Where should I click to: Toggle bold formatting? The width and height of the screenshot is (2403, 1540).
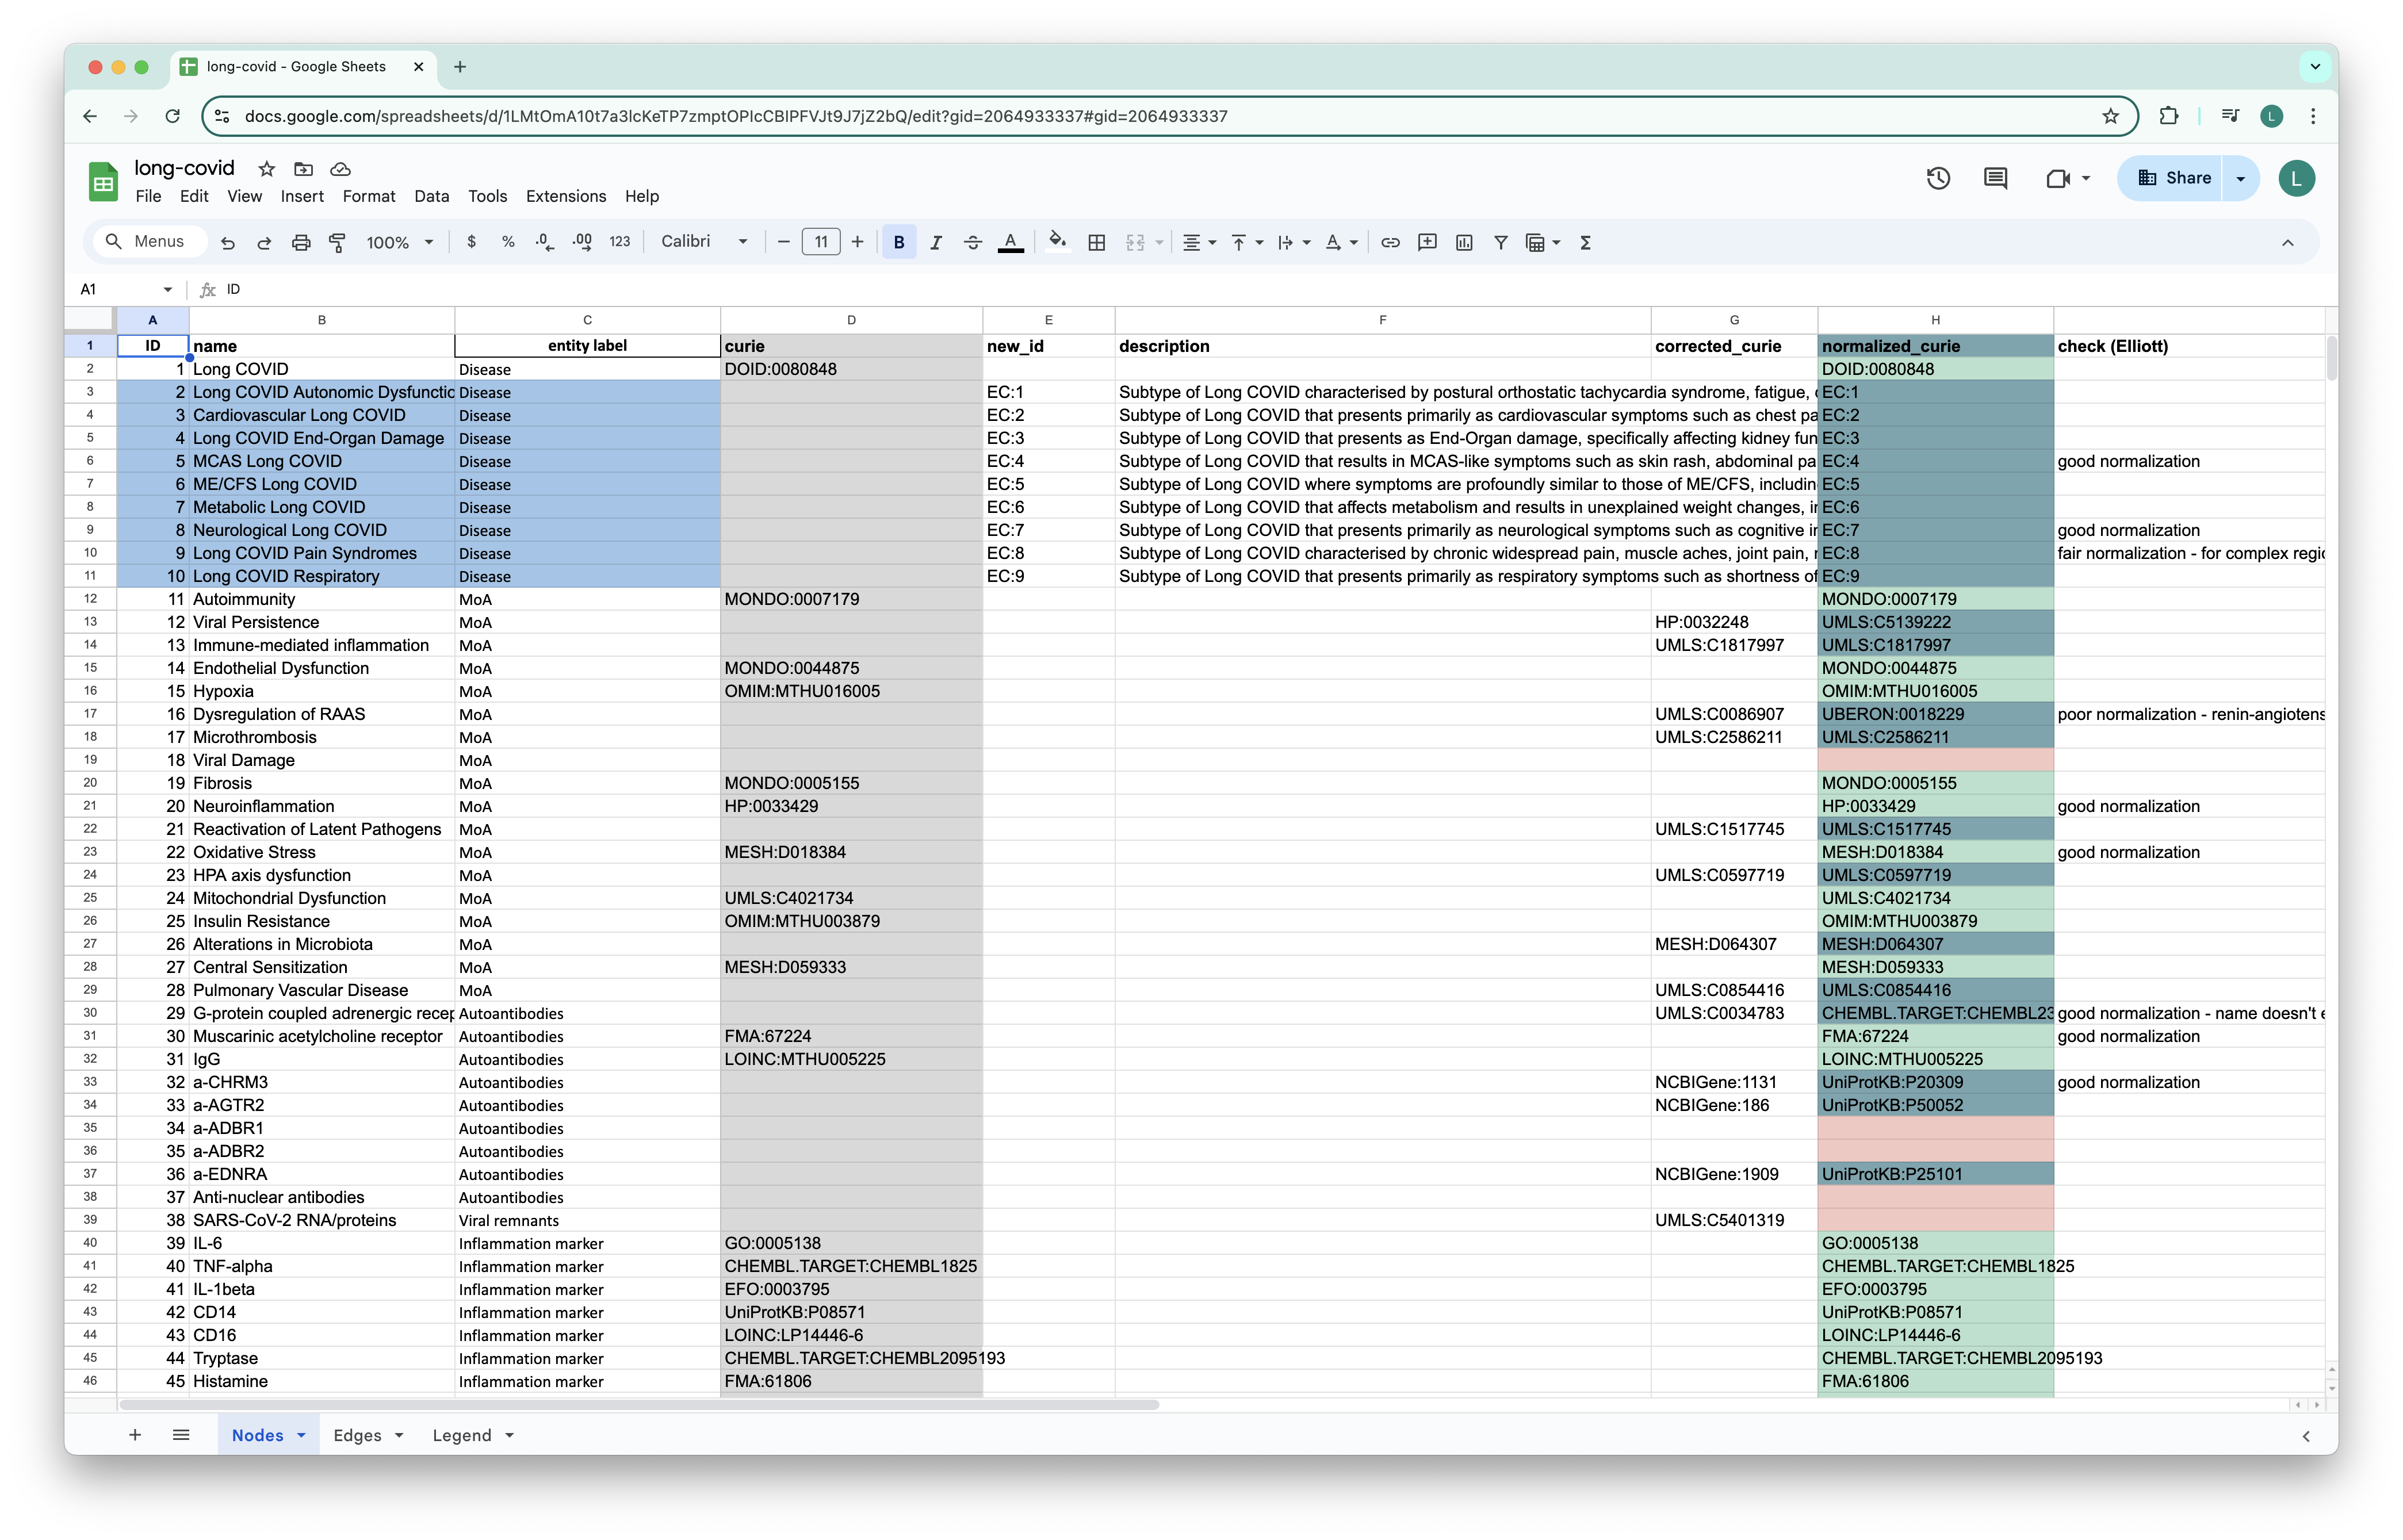pyautogui.click(x=899, y=242)
